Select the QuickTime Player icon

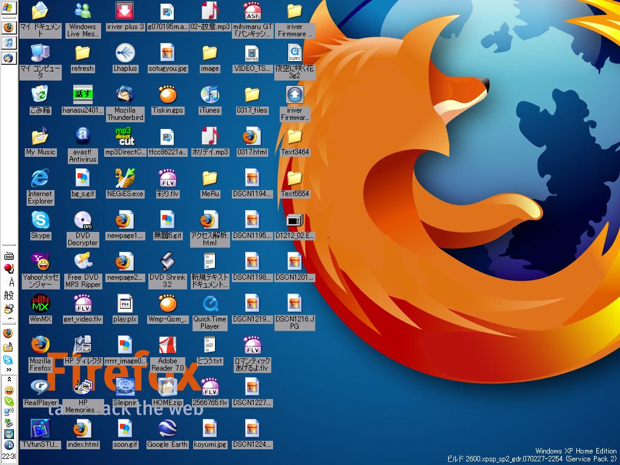point(209,312)
